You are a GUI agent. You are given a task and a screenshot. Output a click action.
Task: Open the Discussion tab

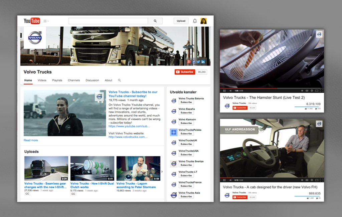[92, 80]
